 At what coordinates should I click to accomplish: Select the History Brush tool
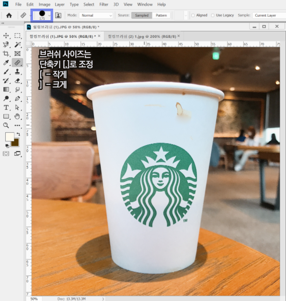point(6,80)
